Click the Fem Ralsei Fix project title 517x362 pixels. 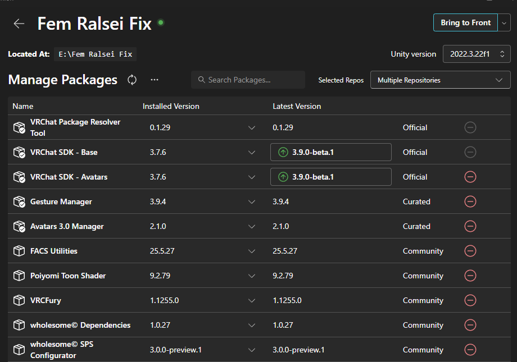click(94, 24)
